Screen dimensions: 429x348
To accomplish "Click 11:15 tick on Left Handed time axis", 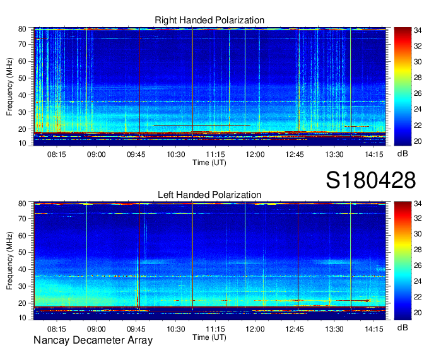I will coord(216,329).
